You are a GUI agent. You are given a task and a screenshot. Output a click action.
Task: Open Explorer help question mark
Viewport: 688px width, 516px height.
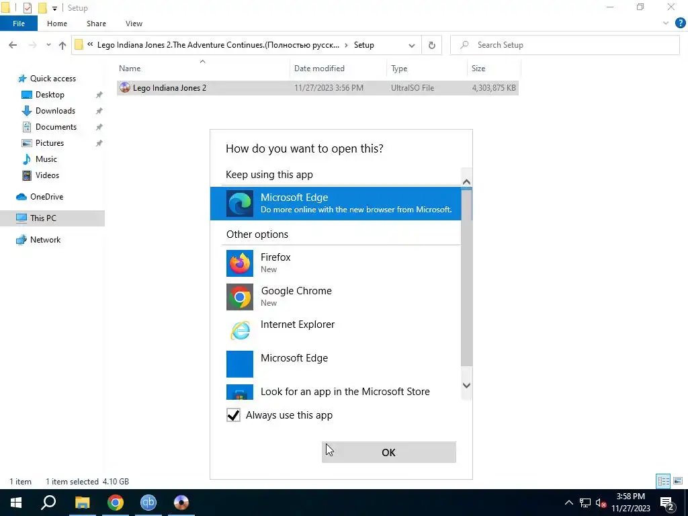click(680, 24)
